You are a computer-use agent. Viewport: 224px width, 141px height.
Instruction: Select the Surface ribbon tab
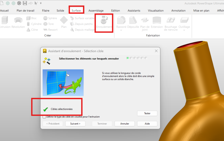76,11
